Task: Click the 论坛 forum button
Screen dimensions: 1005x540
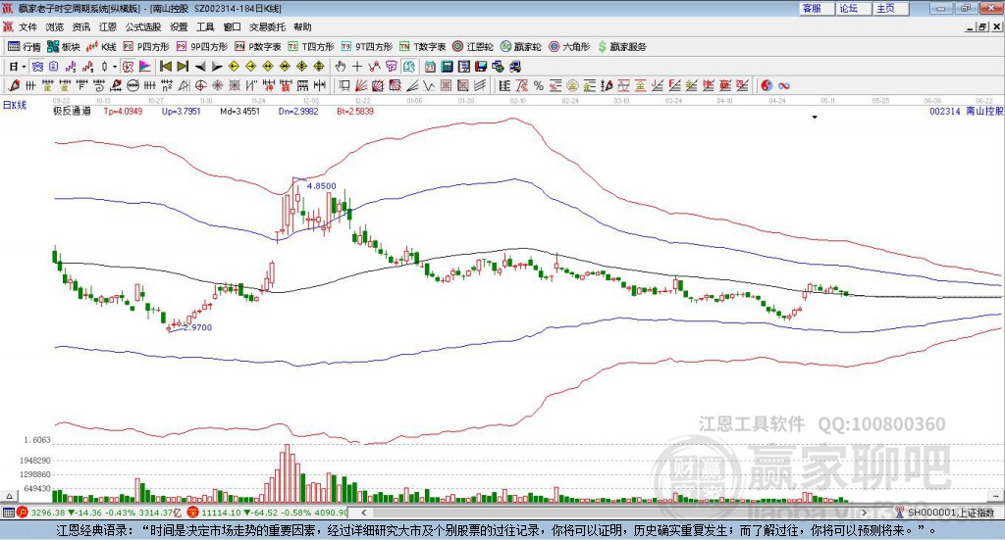Action: coord(854,8)
